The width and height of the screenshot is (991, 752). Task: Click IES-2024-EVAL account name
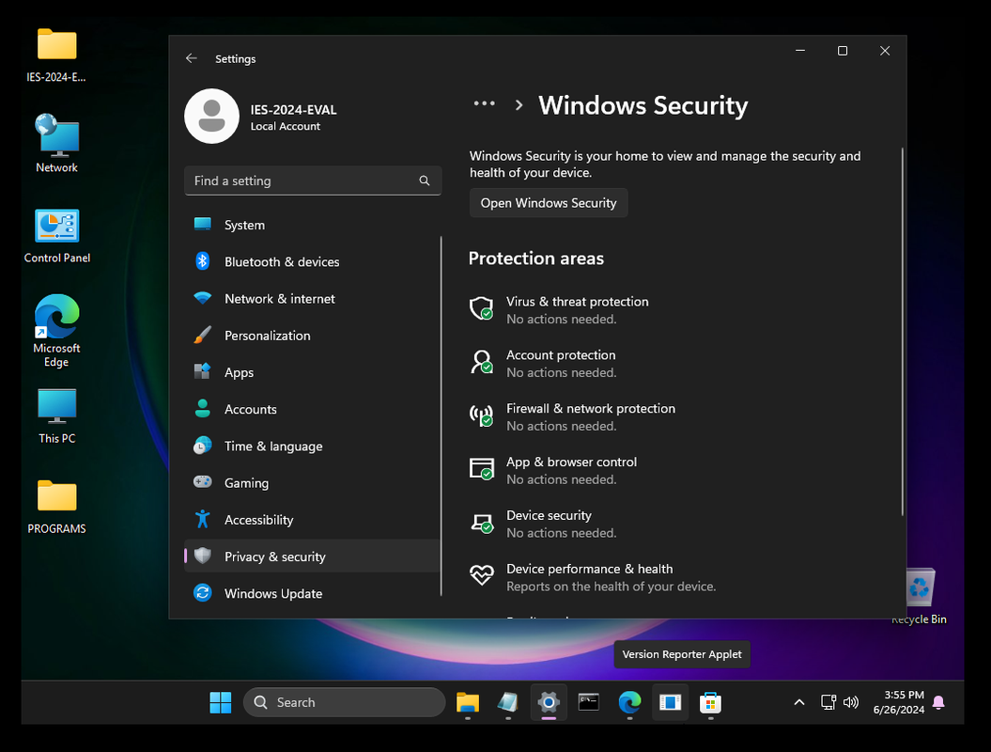293,110
